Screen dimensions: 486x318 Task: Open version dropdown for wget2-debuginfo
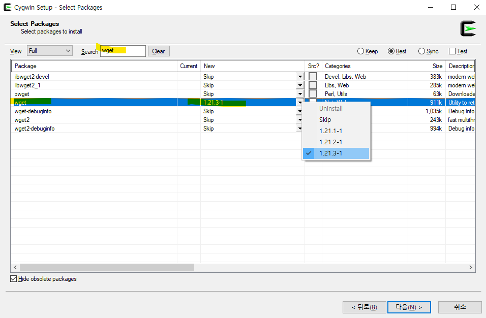299,129
